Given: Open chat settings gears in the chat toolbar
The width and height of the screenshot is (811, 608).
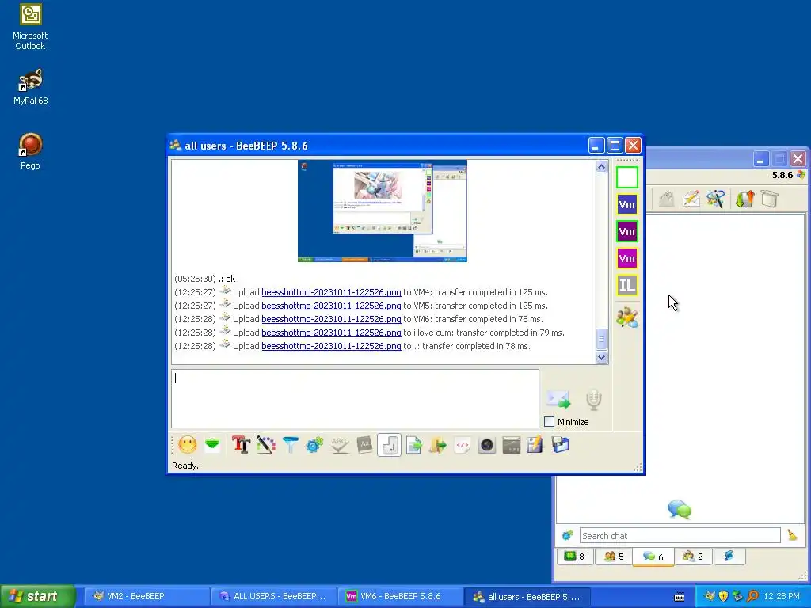Looking at the screenshot, I should coord(314,445).
